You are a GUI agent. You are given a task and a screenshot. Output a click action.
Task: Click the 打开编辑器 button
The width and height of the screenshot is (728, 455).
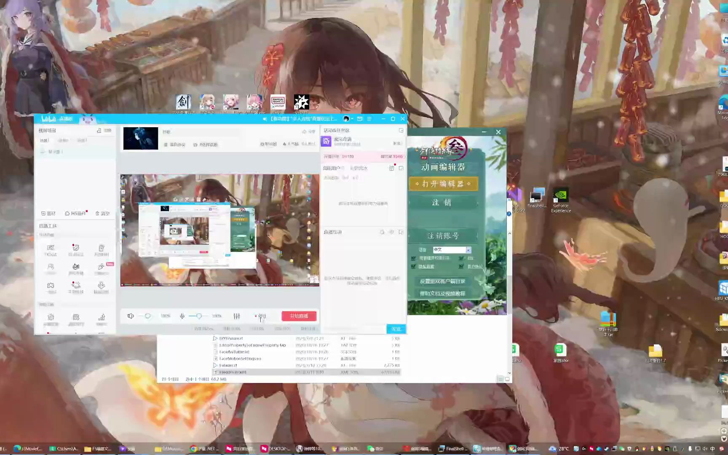tap(443, 184)
